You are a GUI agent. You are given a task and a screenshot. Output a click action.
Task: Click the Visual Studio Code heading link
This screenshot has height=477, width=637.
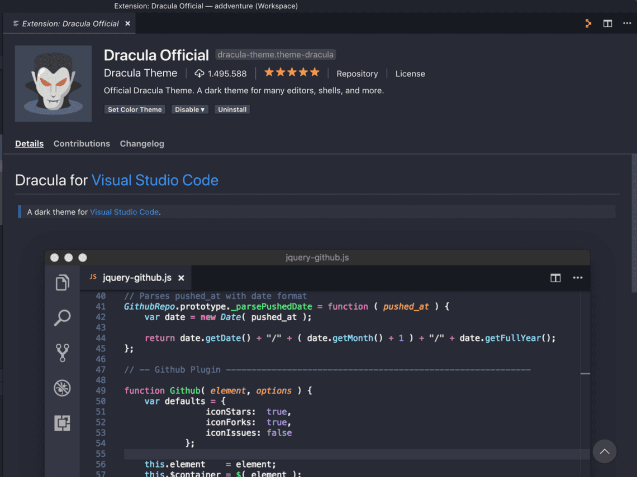155,180
